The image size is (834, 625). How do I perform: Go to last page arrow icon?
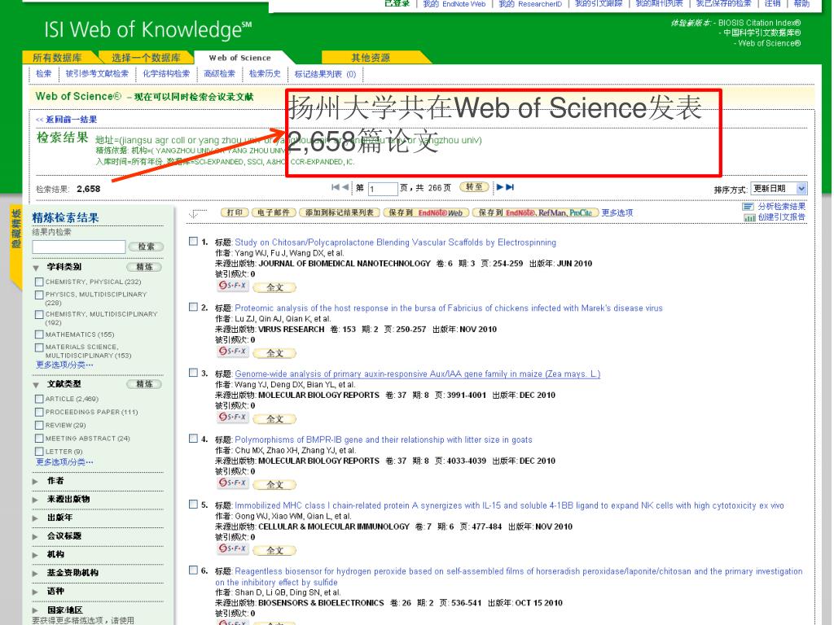click(x=510, y=187)
